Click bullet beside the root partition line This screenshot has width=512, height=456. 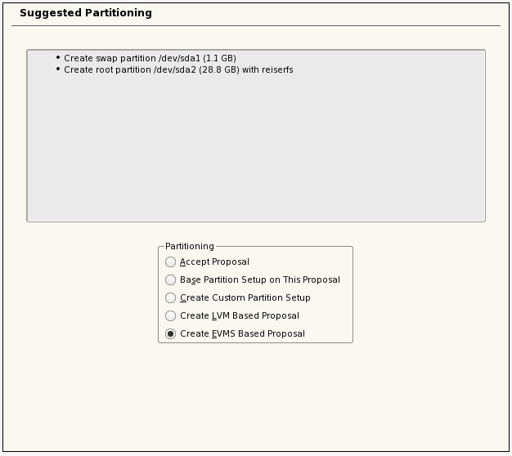point(58,69)
